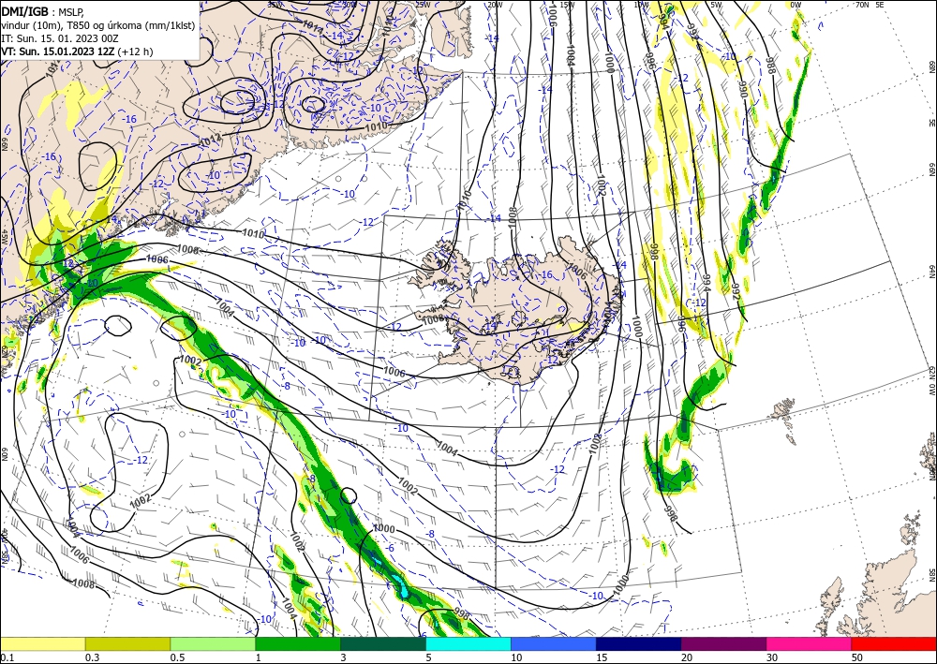The width and height of the screenshot is (937, 664).
Task: Click the '15W' longitude label at top
Action: pos(567,5)
